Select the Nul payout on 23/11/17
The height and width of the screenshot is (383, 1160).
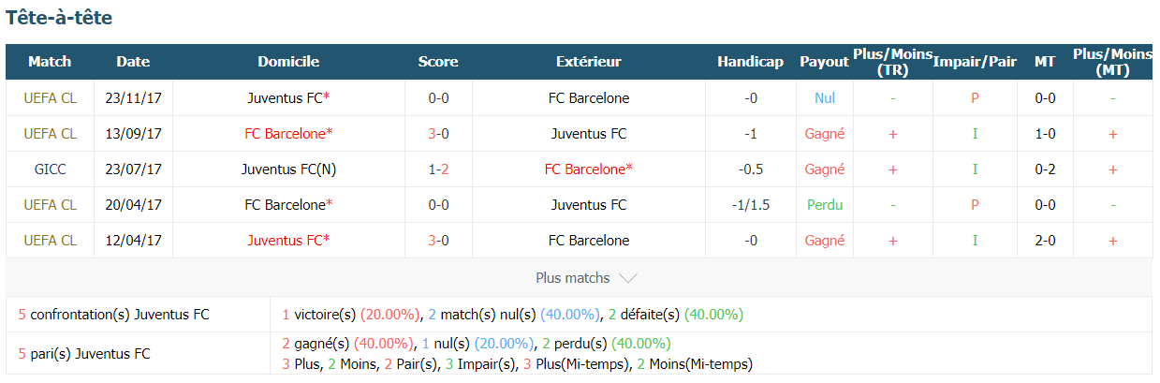pyautogui.click(x=824, y=98)
